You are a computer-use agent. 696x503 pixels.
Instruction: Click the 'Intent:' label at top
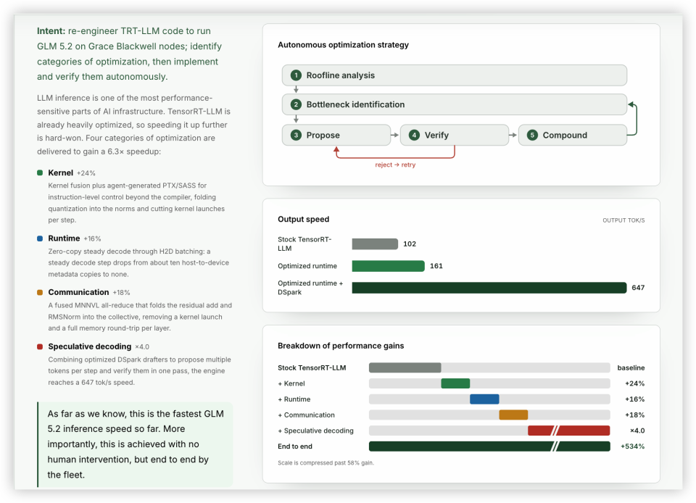[x=51, y=31]
